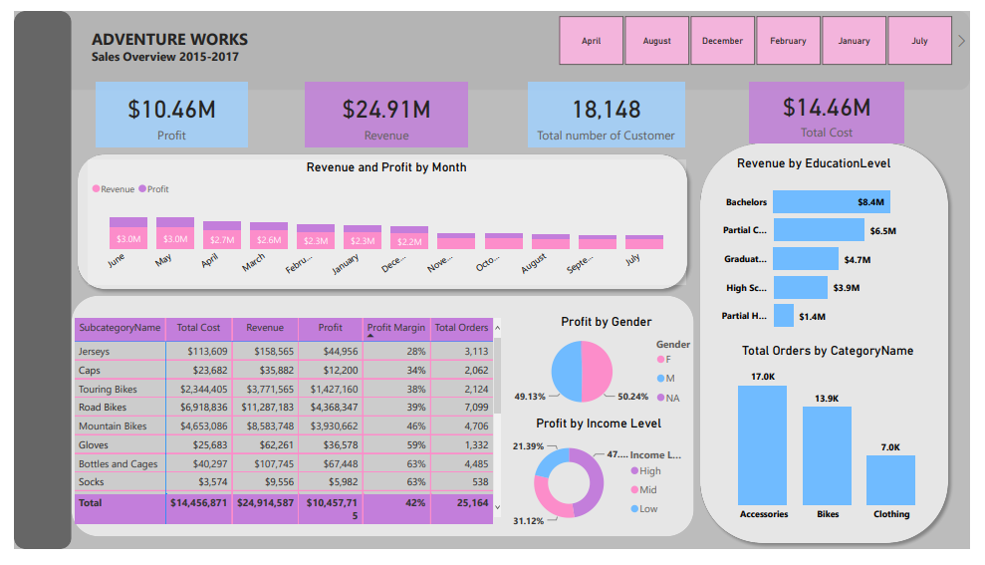Click the Accessories total orders bar
The height and width of the screenshot is (565, 985).
[x=763, y=445]
